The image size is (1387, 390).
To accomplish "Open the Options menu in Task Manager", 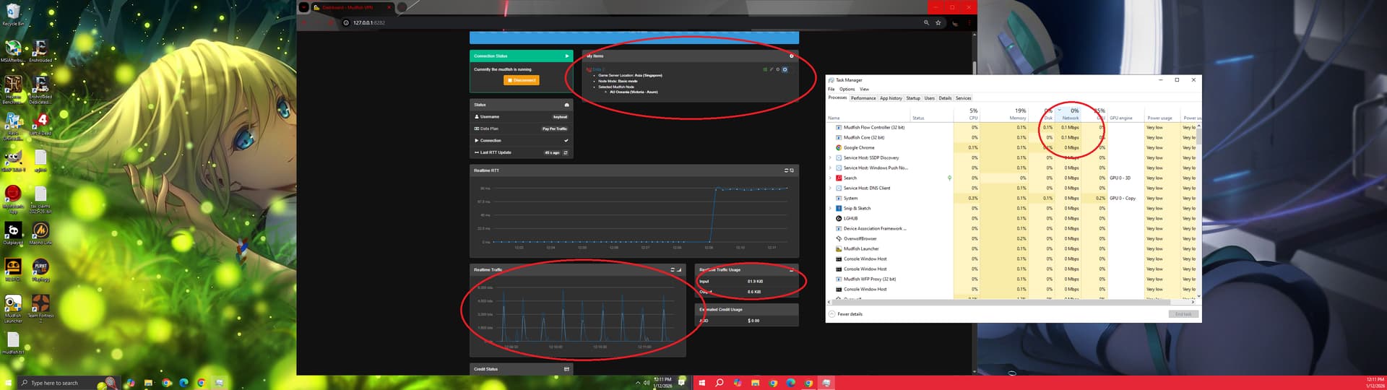I will (847, 89).
